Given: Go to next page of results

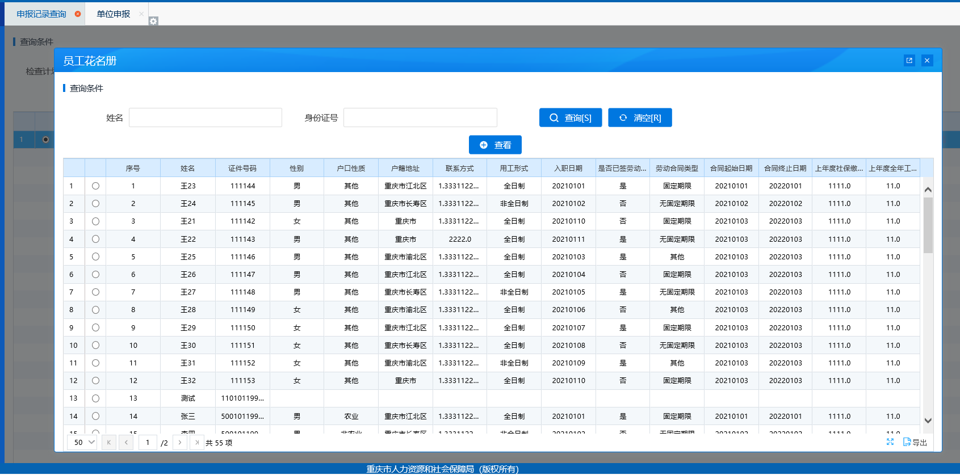Looking at the screenshot, I should (x=180, y=443).
